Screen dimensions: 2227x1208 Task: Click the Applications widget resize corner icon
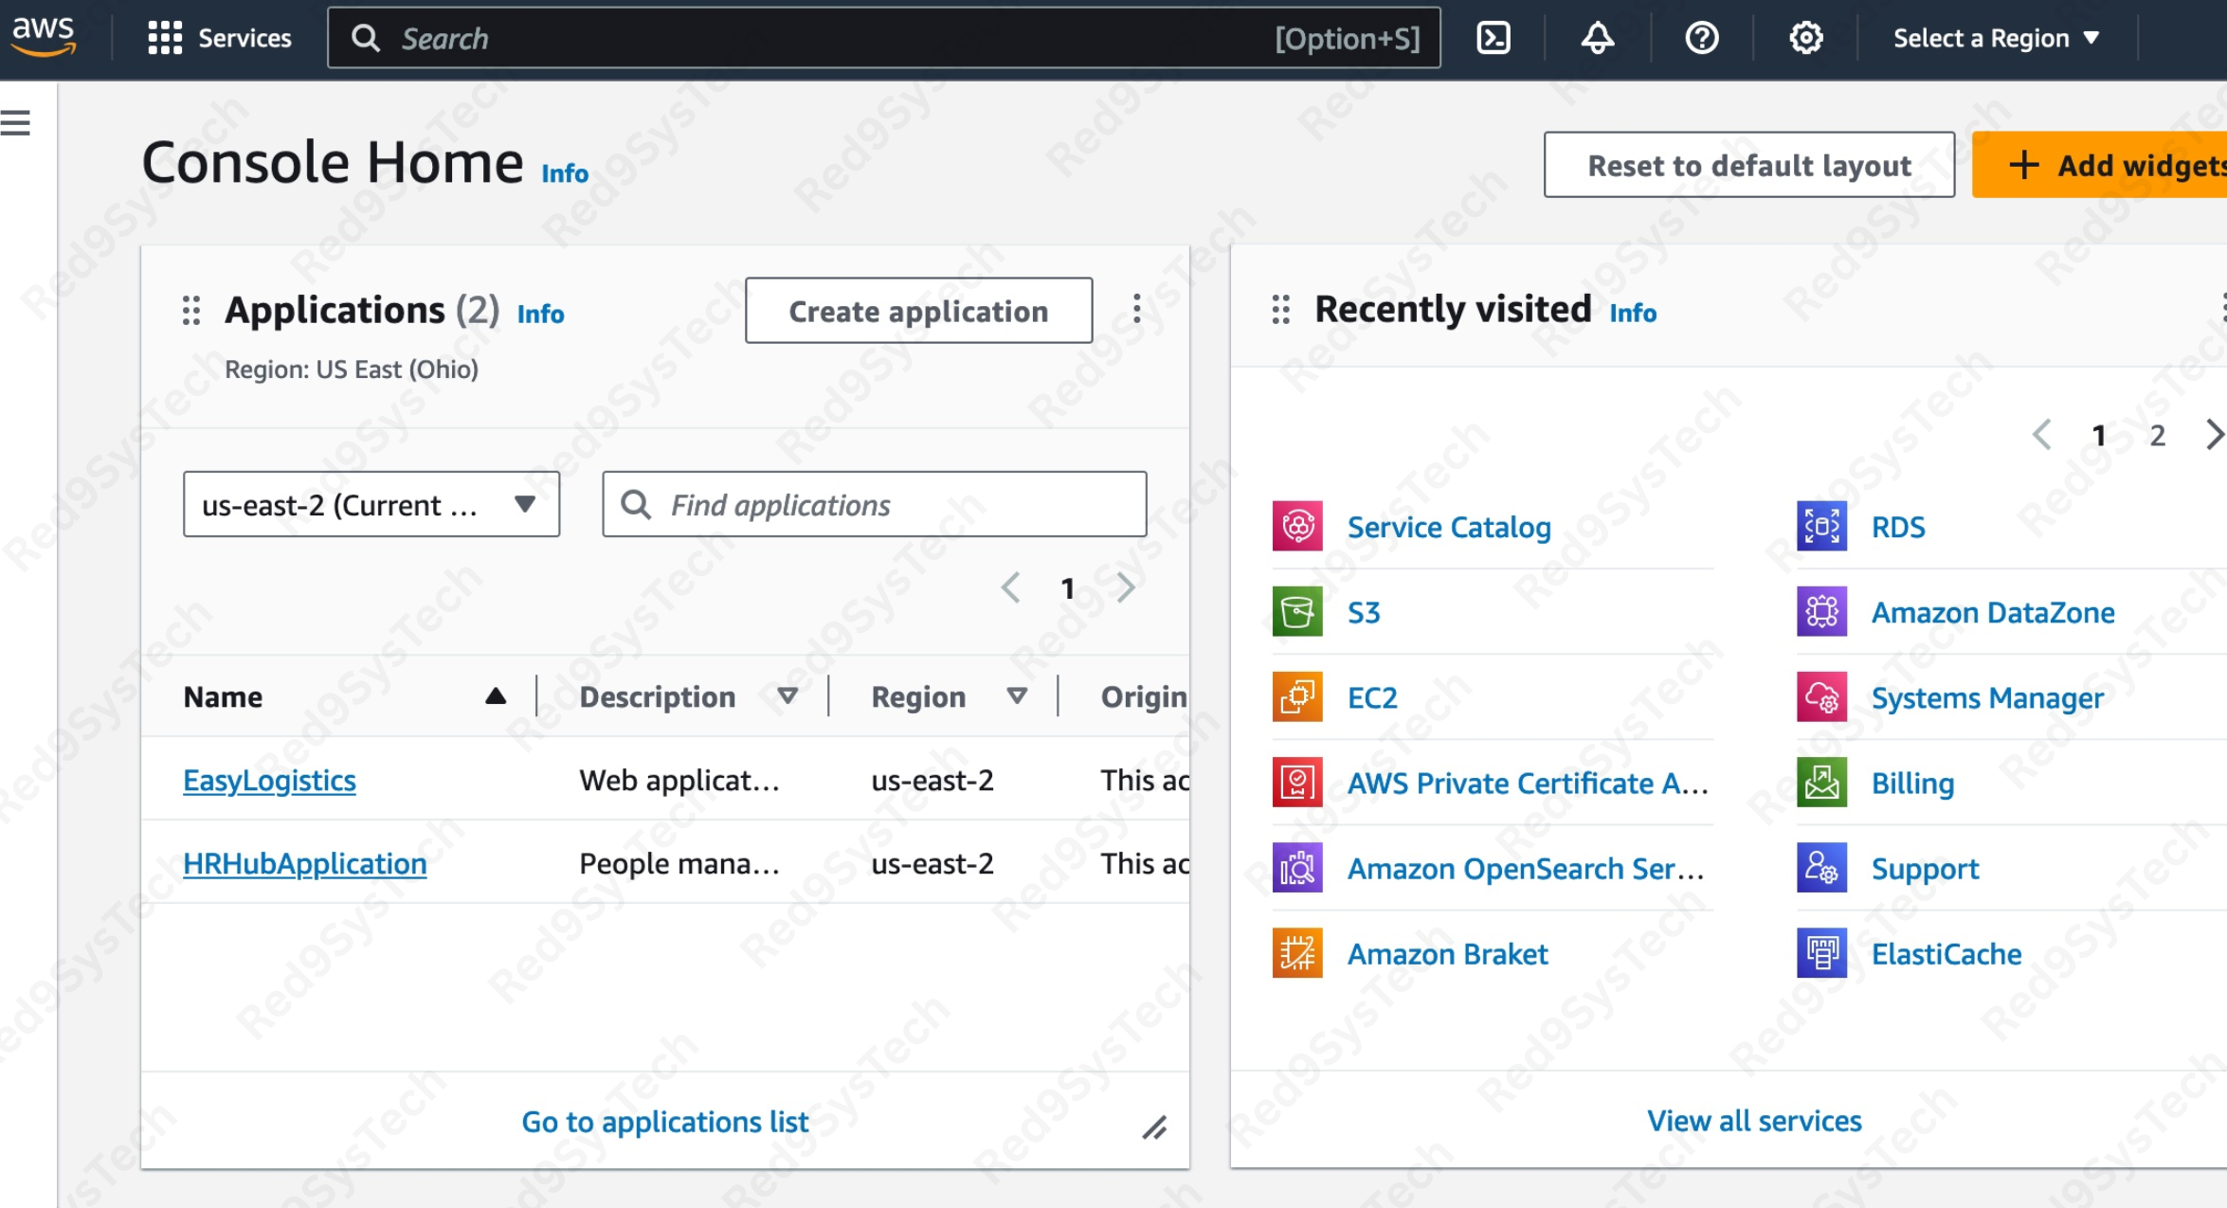[x=1154, y=1127]
